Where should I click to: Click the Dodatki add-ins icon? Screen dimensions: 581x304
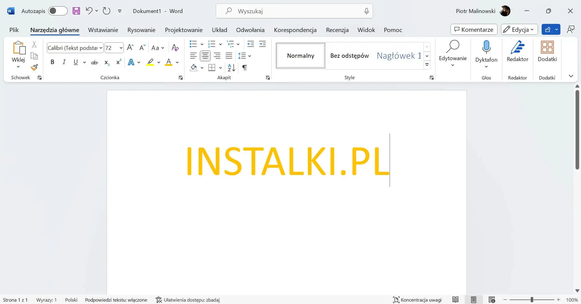pyautogui.click(x=547, y=51)
